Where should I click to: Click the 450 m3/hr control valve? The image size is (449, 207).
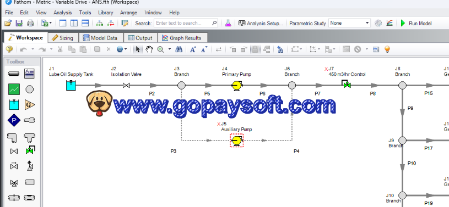[347, 85]
